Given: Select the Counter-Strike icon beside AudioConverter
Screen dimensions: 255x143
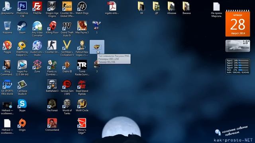Looking at the screenshot, I should tap(52, 45).
